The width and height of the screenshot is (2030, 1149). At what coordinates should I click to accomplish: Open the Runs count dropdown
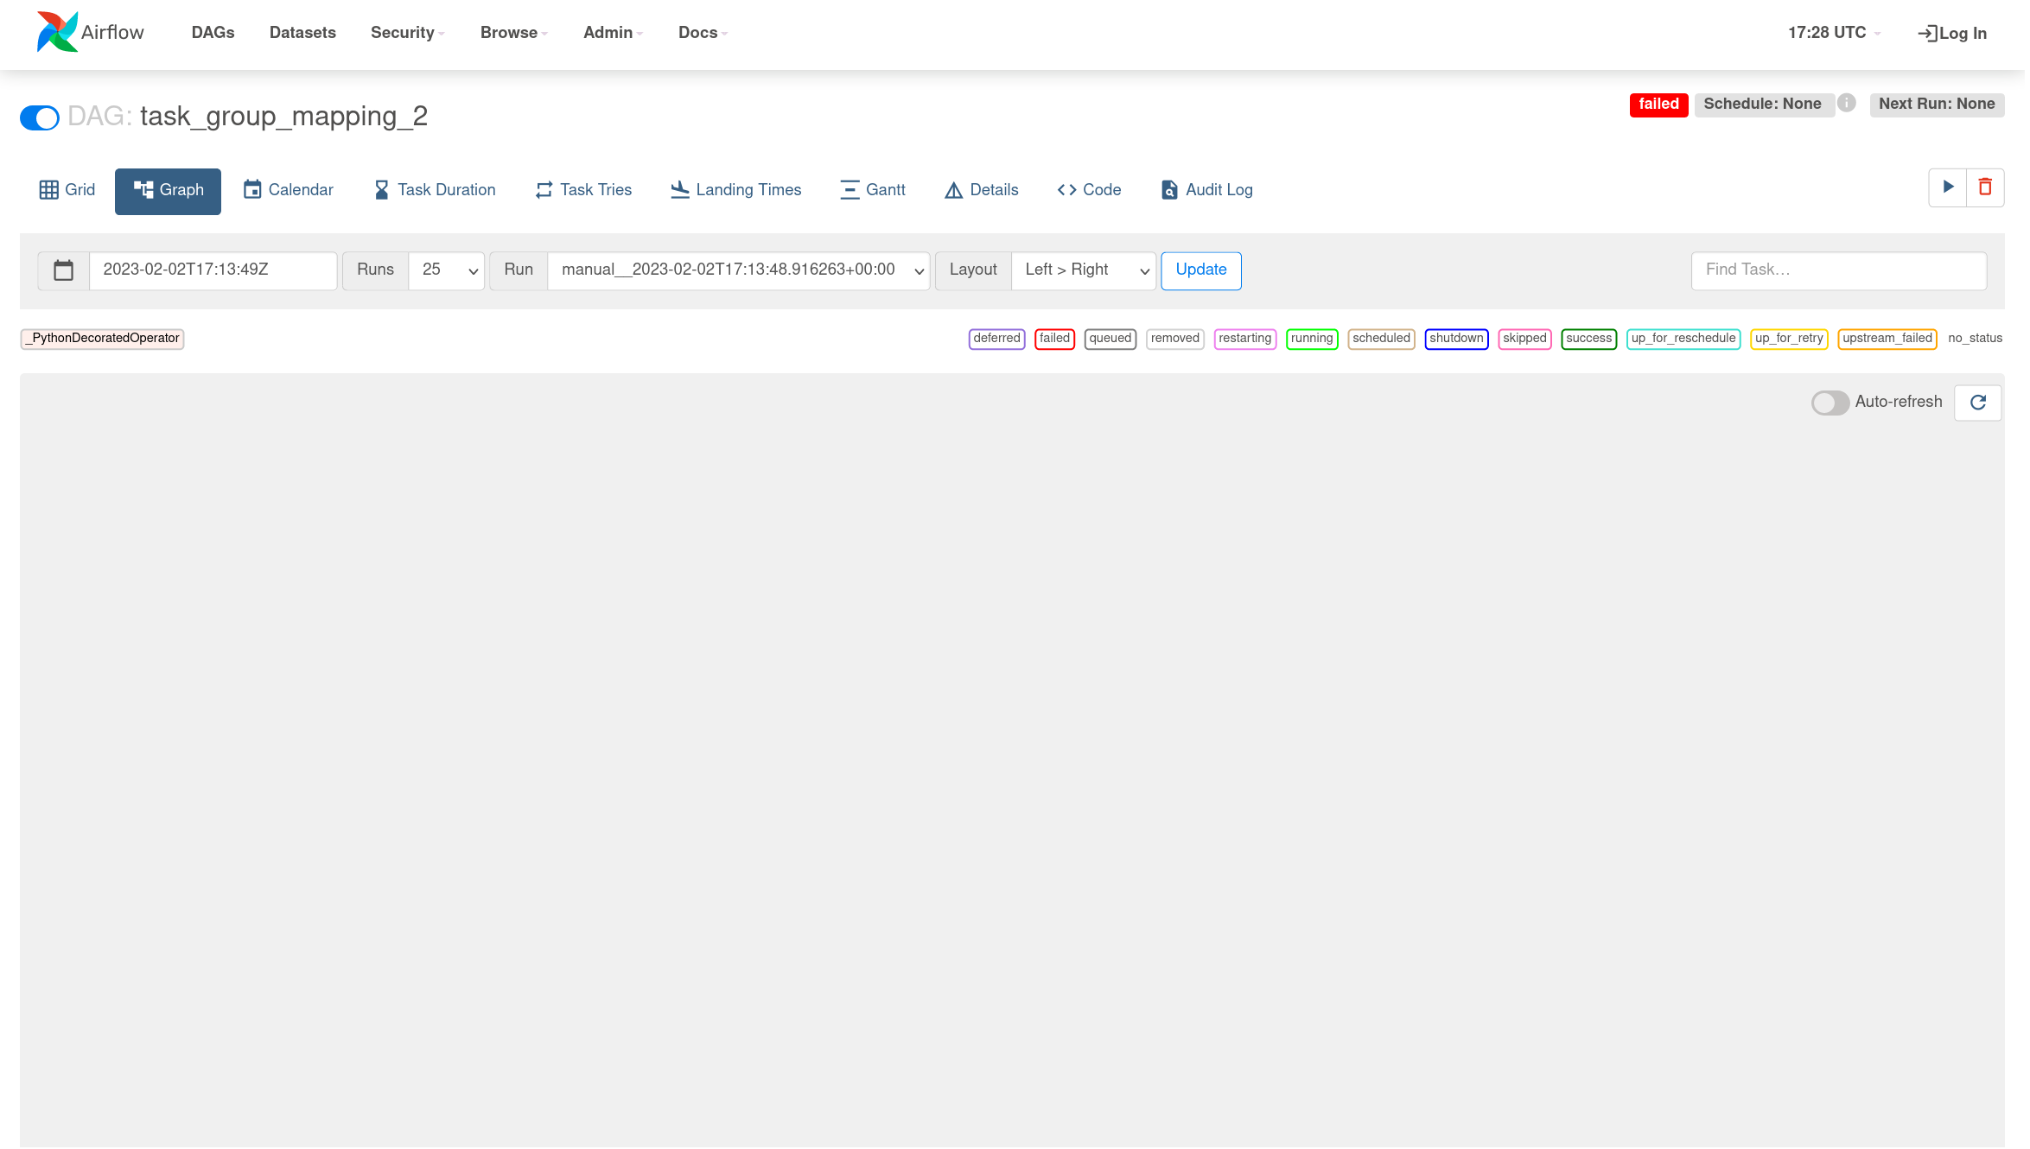pos(446,270)
